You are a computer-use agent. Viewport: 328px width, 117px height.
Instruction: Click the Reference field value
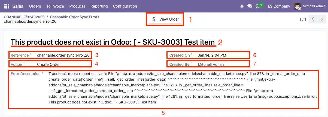click(63, 55)
